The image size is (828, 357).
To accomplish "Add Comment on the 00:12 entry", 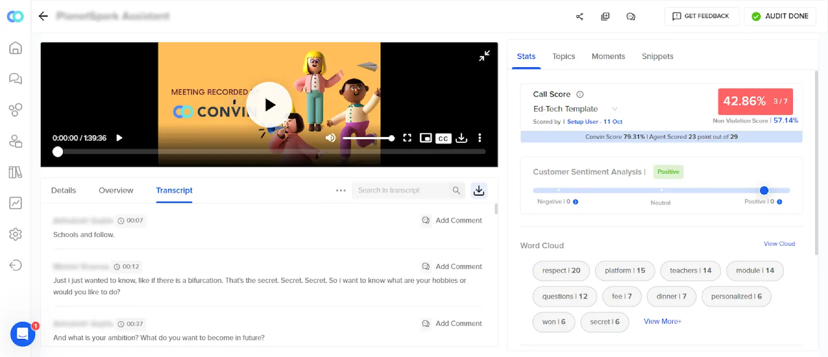I will 452,266.
